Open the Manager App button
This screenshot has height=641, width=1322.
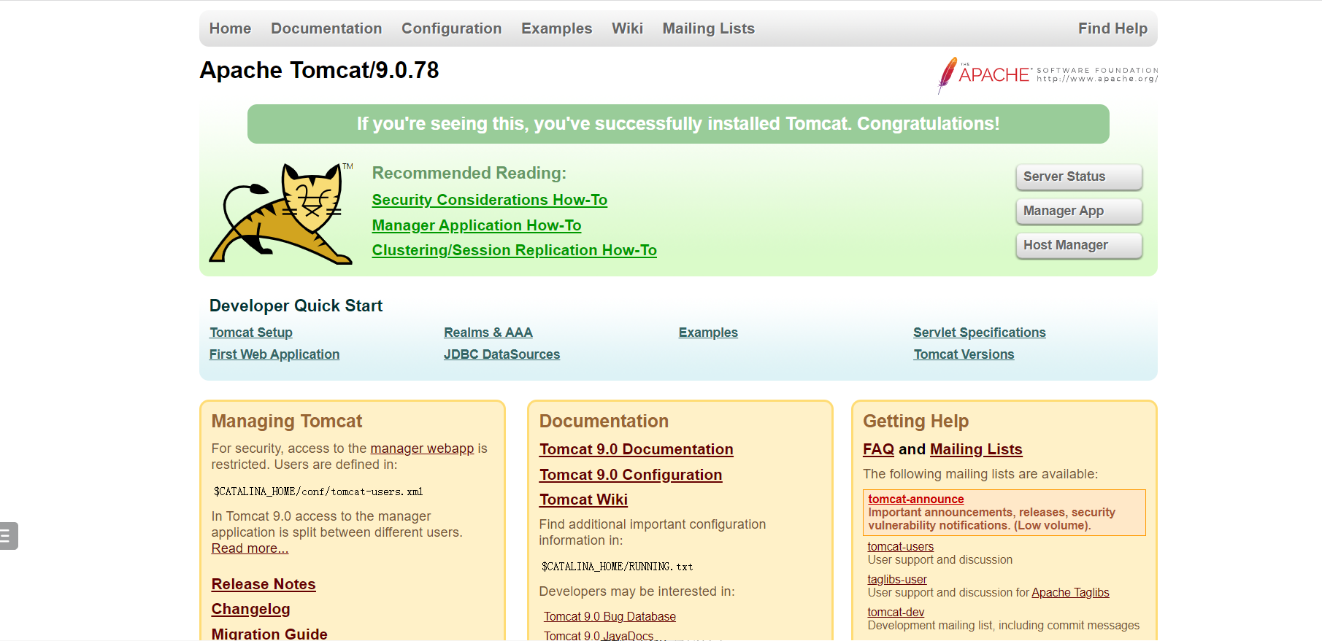coord(1079,211)
